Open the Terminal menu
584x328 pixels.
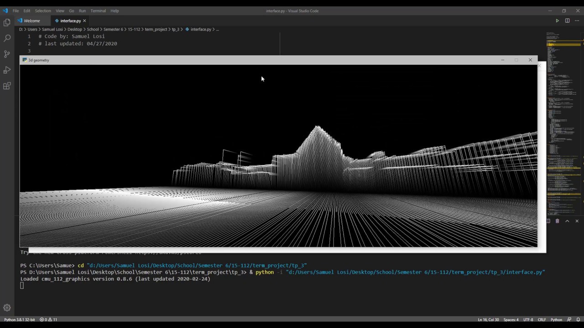(98, 10)
